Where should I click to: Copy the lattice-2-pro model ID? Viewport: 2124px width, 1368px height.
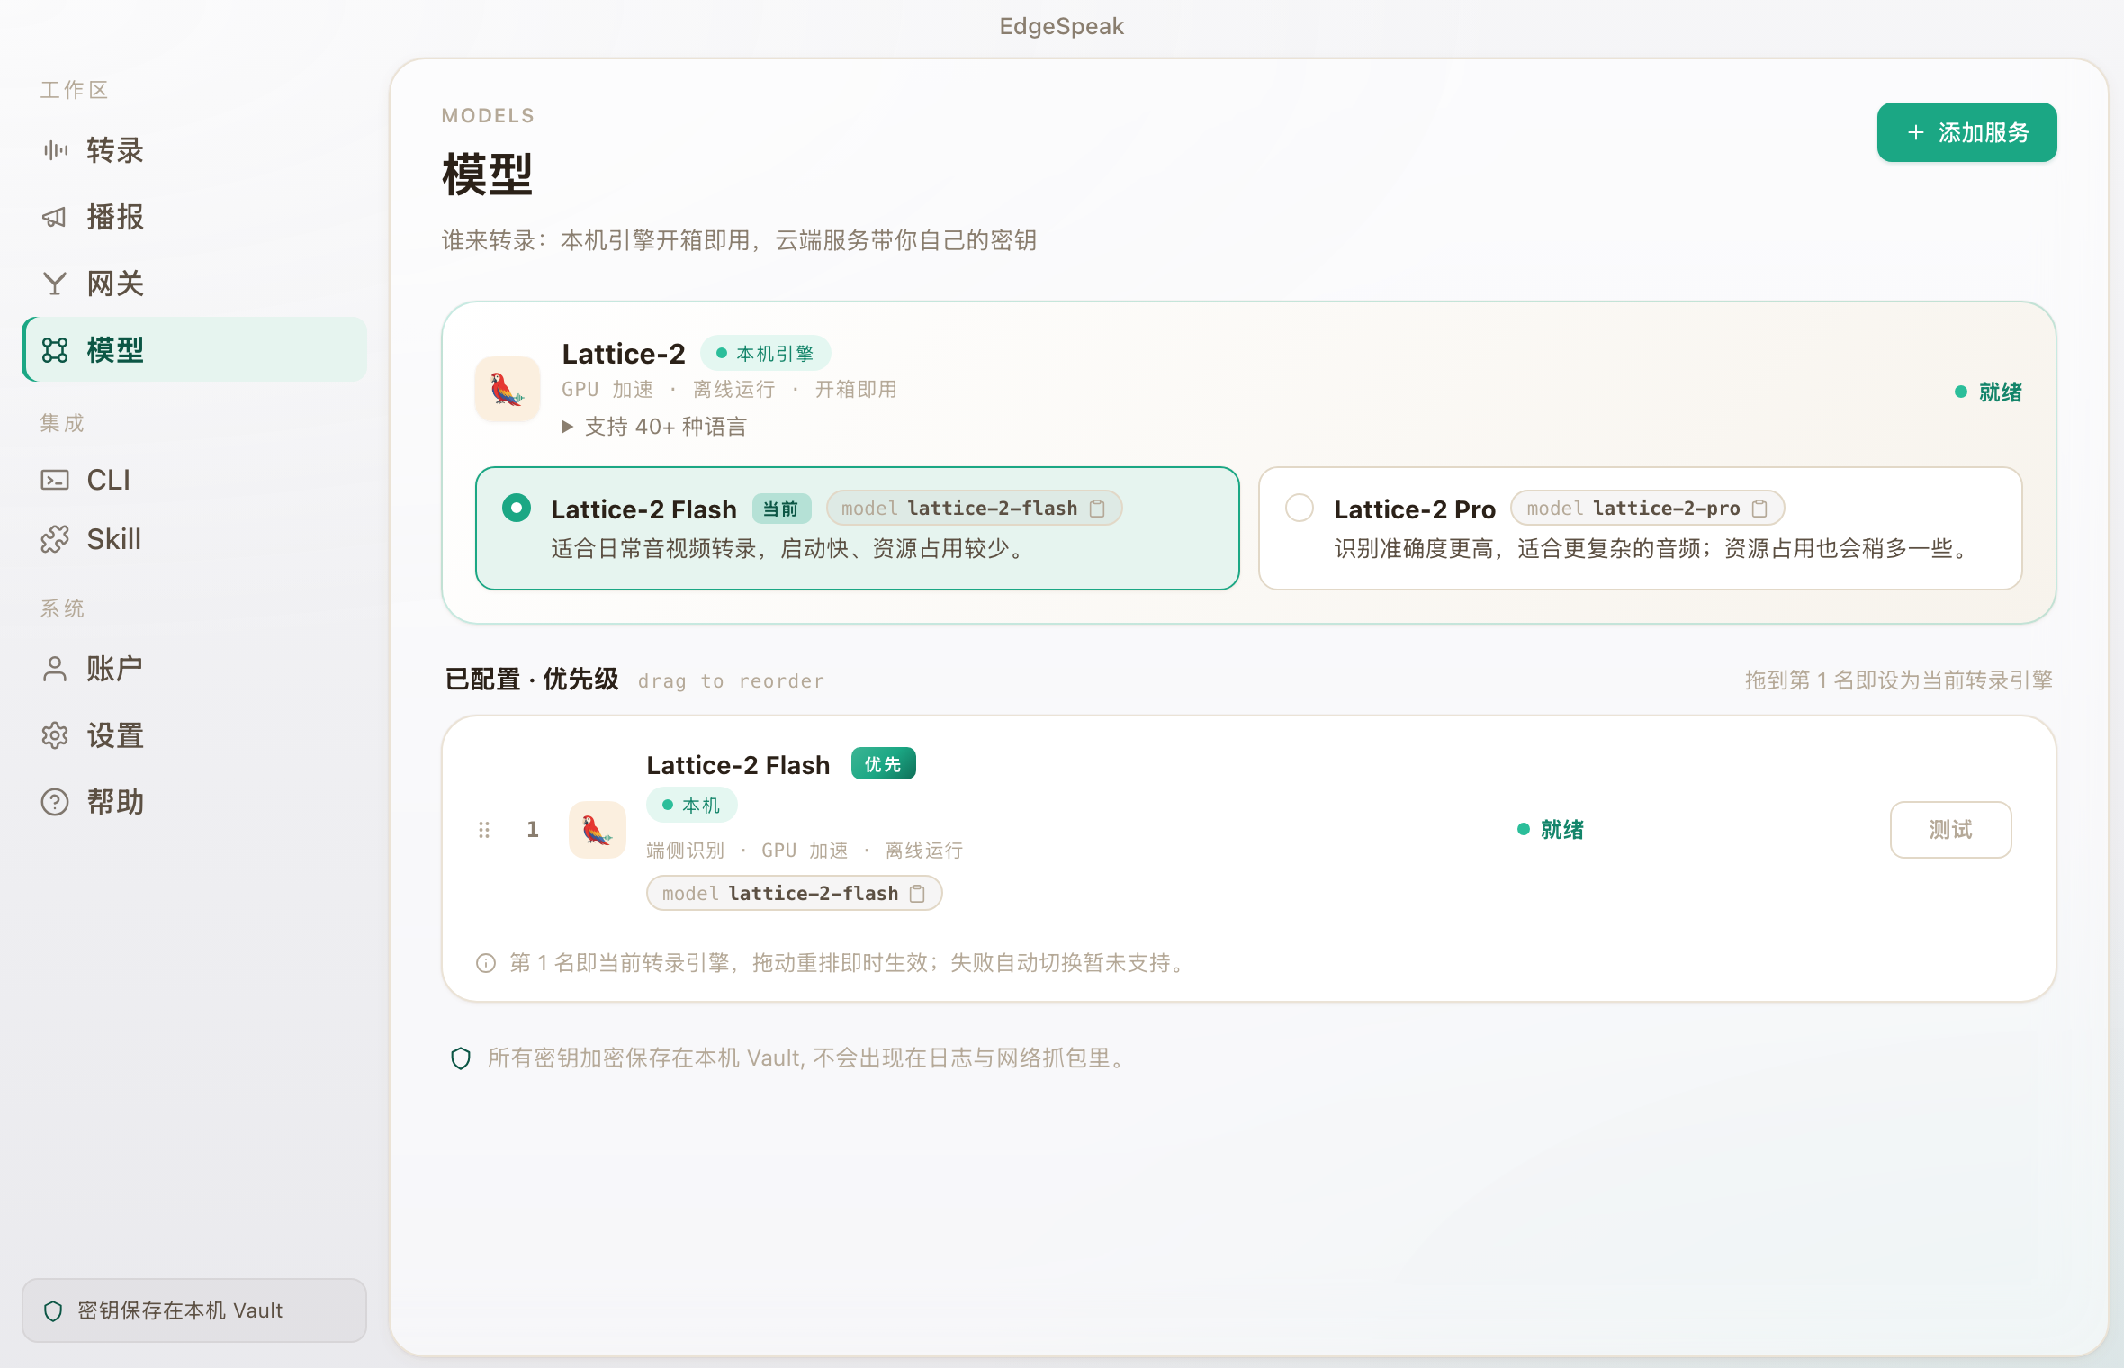pyautogui.click(x=1759, y=508)
